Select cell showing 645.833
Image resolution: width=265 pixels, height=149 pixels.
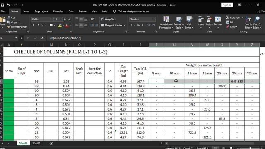tap(237, 81)
